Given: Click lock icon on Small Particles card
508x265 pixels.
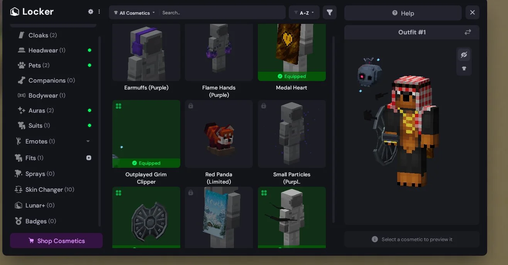Looking at the screenshot, I should point(264,106).
